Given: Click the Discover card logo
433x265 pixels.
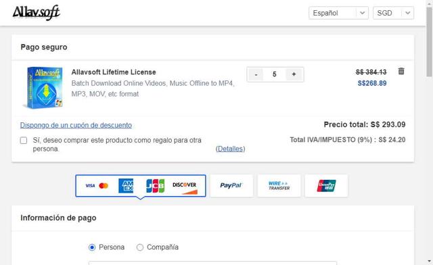Looking at the screenshot, I should click(185, 188).
